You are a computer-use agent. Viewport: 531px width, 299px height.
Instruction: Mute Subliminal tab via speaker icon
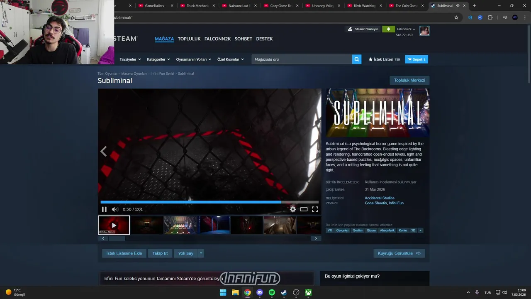(458, 6)
